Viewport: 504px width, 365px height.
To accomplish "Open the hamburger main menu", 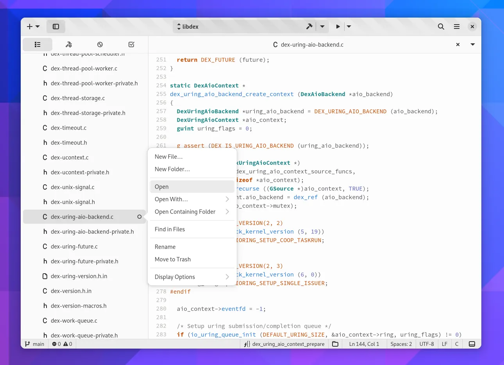I will point(456,27).
